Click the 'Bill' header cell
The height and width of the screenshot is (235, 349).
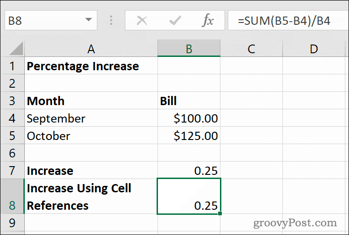(x=189, y=101)
